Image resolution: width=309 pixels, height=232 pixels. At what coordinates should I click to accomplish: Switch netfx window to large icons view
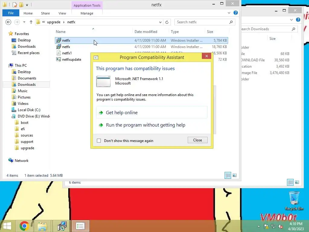click(x=234, y=175)
